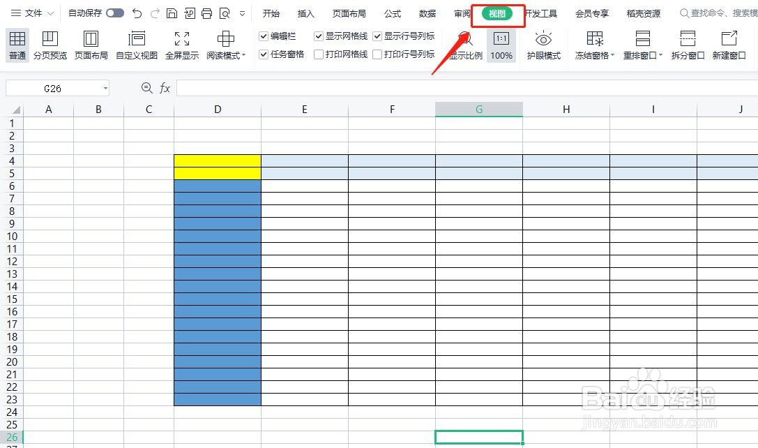Click the select-all corner triangle
Screen dimensions: 758x448
pyautogui.click(x=16, y=110)
